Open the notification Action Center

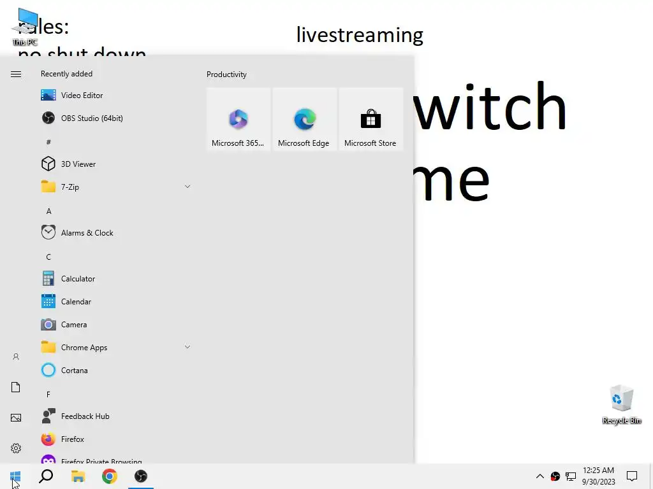[x=632, y=476]
